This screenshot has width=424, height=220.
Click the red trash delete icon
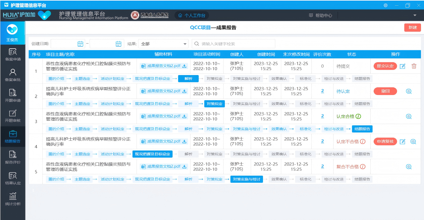coord(414,66)
